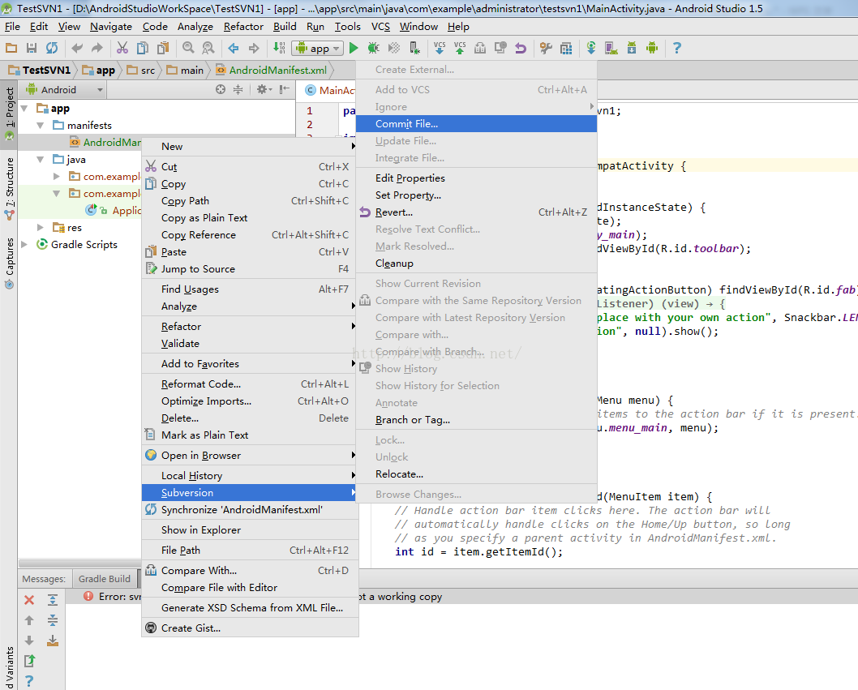Click Copy Path in context menu
The height and width of the screenshot is (690, 858).
tap(250, 201)
